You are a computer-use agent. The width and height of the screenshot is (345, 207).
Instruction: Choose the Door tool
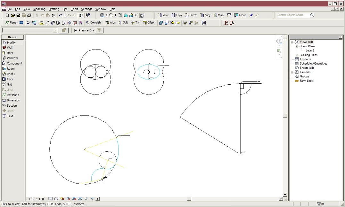coord(10,53)
